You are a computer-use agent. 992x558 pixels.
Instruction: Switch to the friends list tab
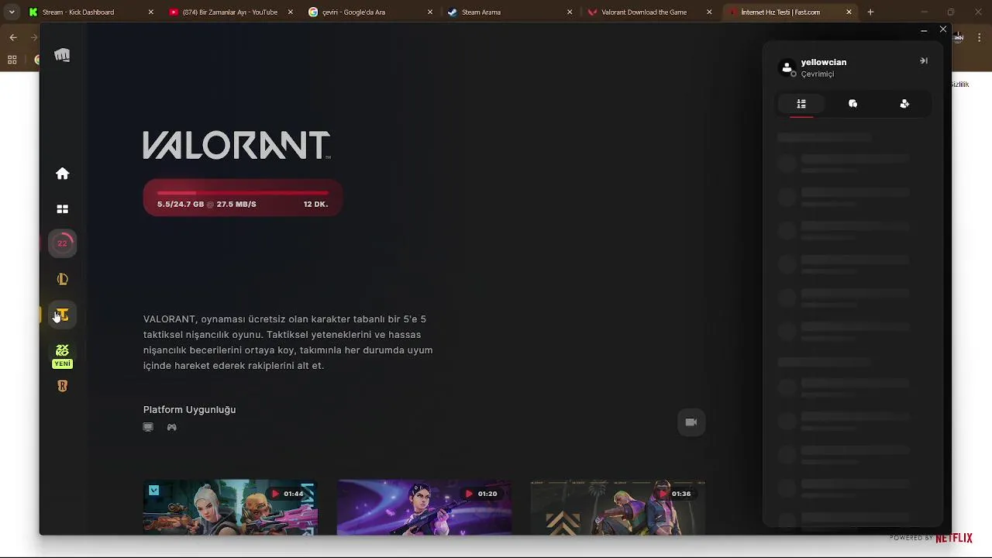(801, 103)
